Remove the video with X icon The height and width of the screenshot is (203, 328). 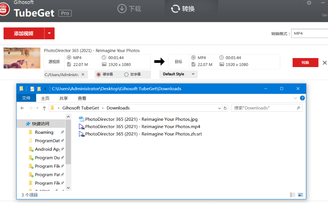[325, 63]
